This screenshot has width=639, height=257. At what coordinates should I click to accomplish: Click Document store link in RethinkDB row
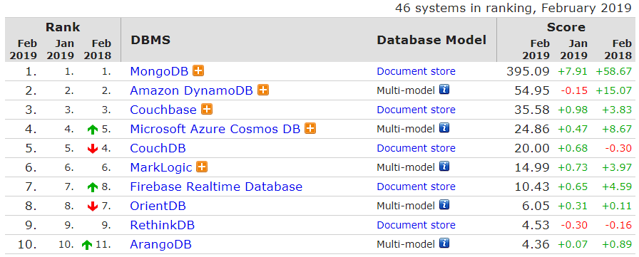(x=416, y=225)
